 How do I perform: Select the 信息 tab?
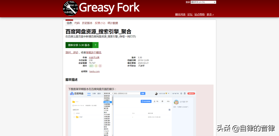[x=69, y=23]
